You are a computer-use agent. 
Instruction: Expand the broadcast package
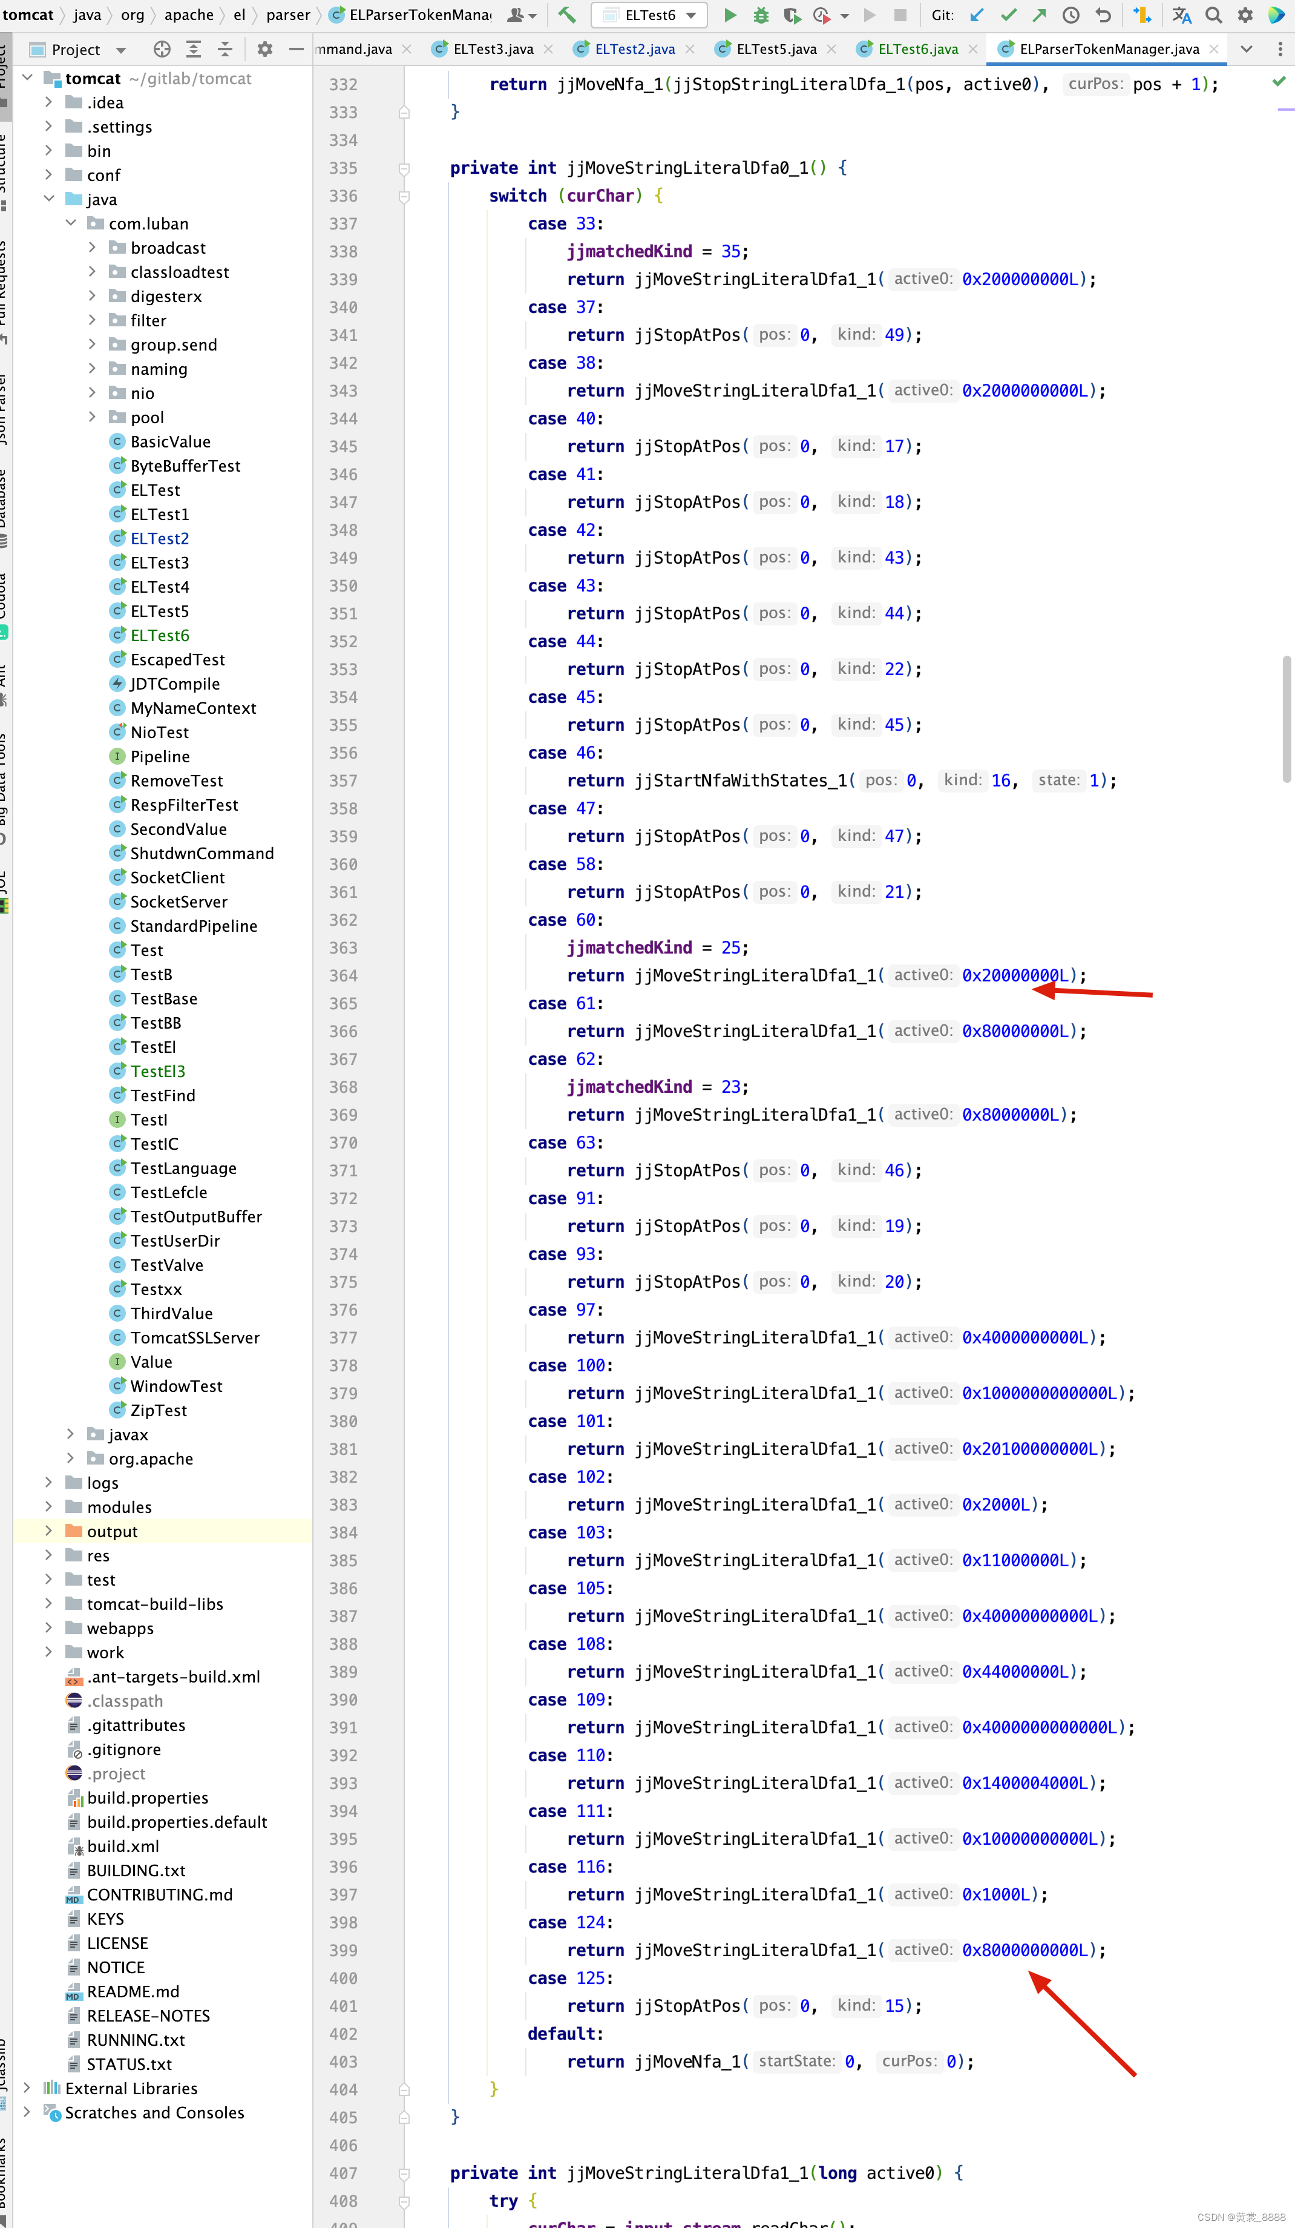point(92,248)
